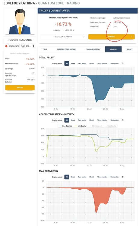139x226 pixels.
Task: Select the Graphs tab
Action: click(113, 49)
